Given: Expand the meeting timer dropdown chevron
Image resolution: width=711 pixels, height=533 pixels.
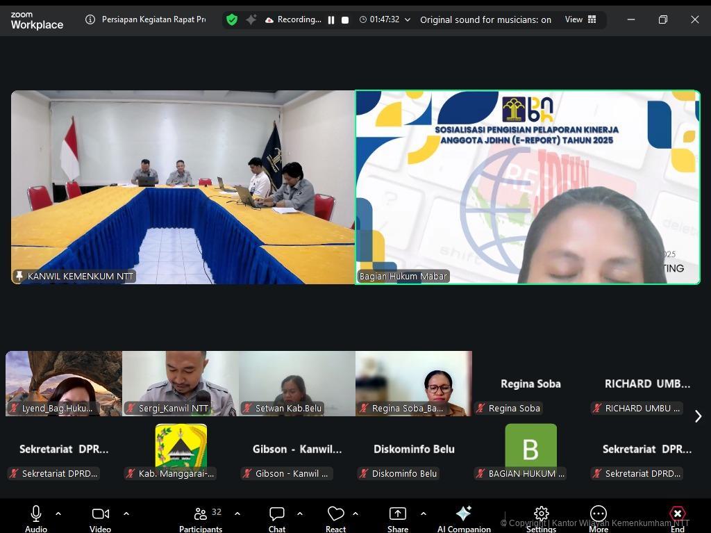Looking at the screenshot, I should tap(408, 20).
